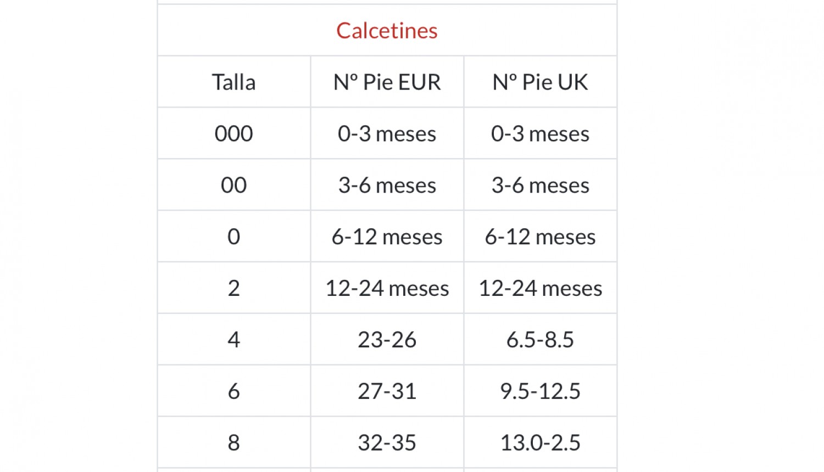Select EUR 0-3 meses cell
Image resolution: width=824 pixels, height=472 pixels.
(387, 133)
